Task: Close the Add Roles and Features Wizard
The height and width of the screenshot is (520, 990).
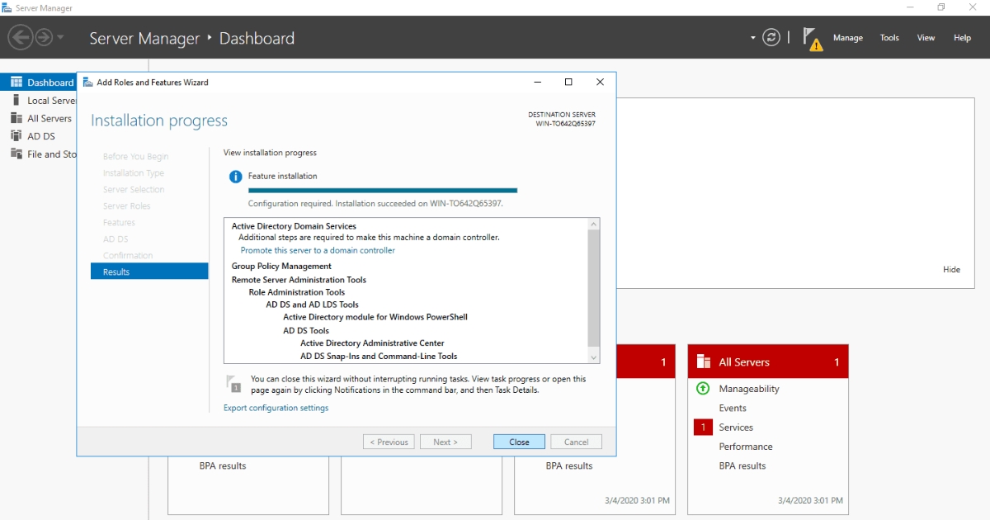Action: click(600, 82)
